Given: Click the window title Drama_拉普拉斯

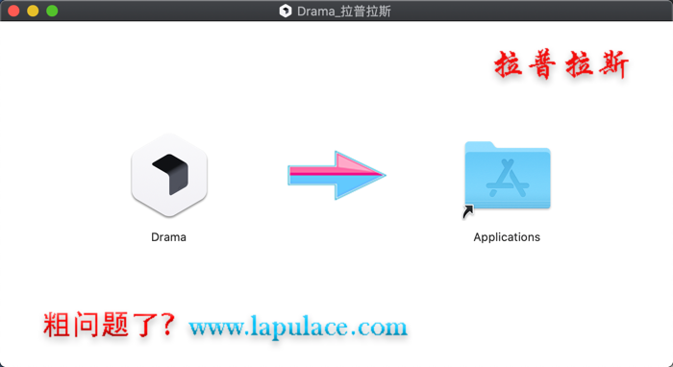Looking at the screenshot, I should coord(344,12).
